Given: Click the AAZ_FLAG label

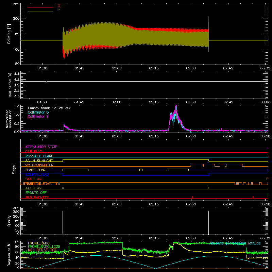Looking at the screenshot, I should click(33, 188).
